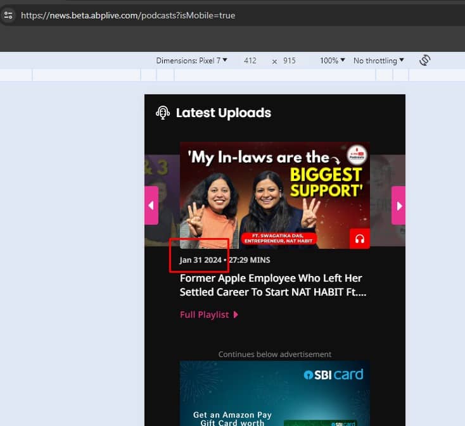Click the pink previous slide arrow
465x426 pixels.
click(151, 205)
